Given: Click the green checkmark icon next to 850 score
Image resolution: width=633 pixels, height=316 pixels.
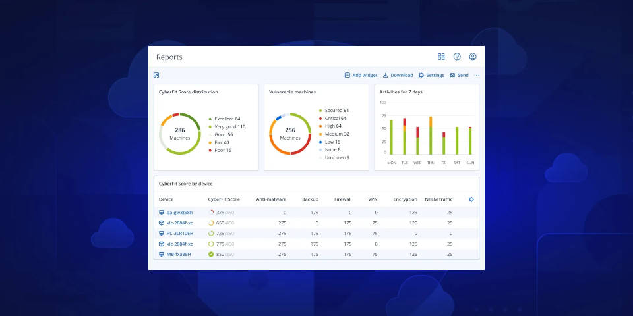Looking at the screenshot, I should point(211,254).
